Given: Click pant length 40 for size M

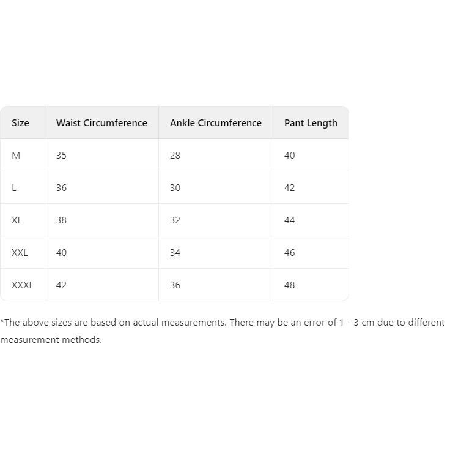Looking at the screenshot, I should coord(290,156).
